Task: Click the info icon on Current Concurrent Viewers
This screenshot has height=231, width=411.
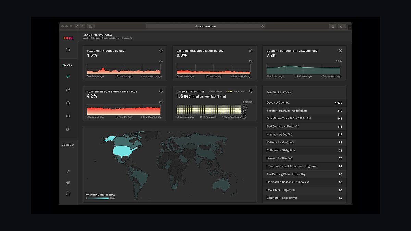Action: [340, 51]
